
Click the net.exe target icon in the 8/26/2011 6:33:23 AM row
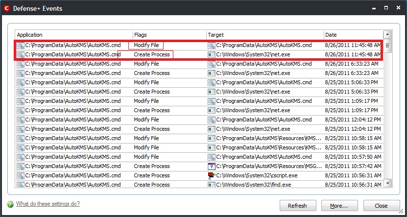coord(212,73)
